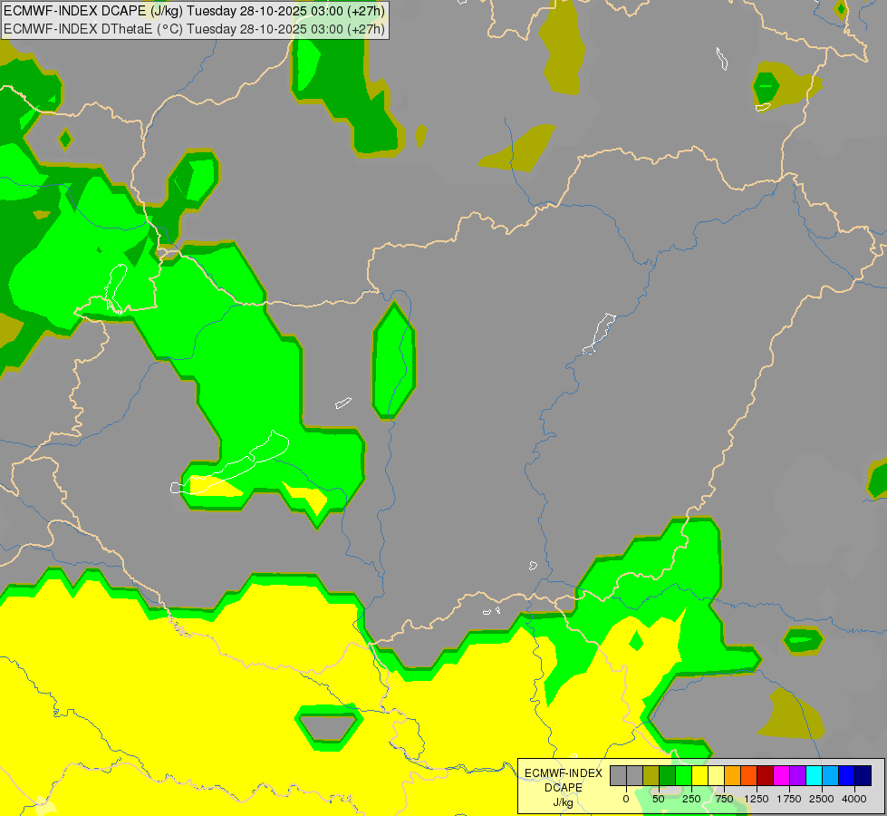Click the DThetaE (°C) title line
The height and width of the screenshot is (816, 887).
[194, 29]
